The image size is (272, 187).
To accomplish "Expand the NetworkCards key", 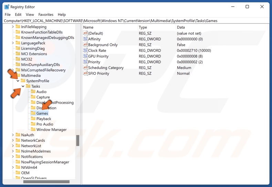I will 13,140.
